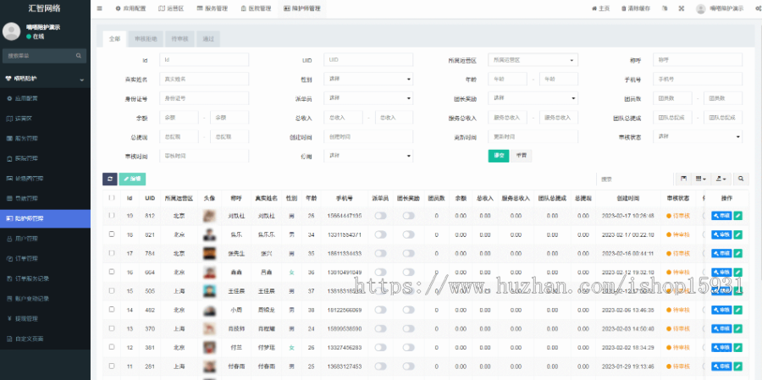The height and width of the screenshot is (380, 762).
Task: Open the 性别 filter dropdown
Action: 368,79
